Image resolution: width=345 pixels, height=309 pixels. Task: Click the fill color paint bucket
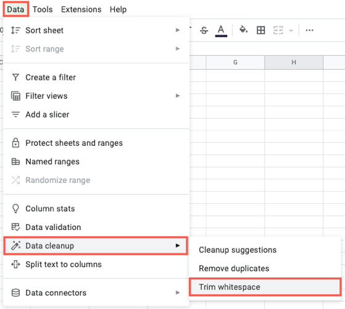point(243,30)
